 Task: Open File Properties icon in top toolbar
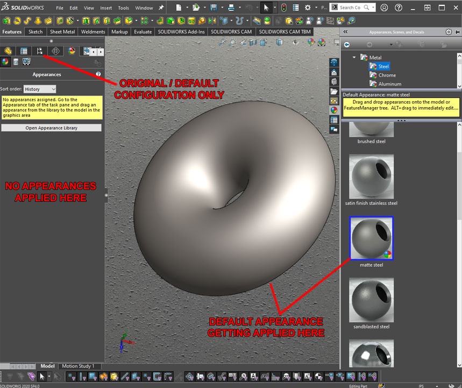[x=296, y=8]
